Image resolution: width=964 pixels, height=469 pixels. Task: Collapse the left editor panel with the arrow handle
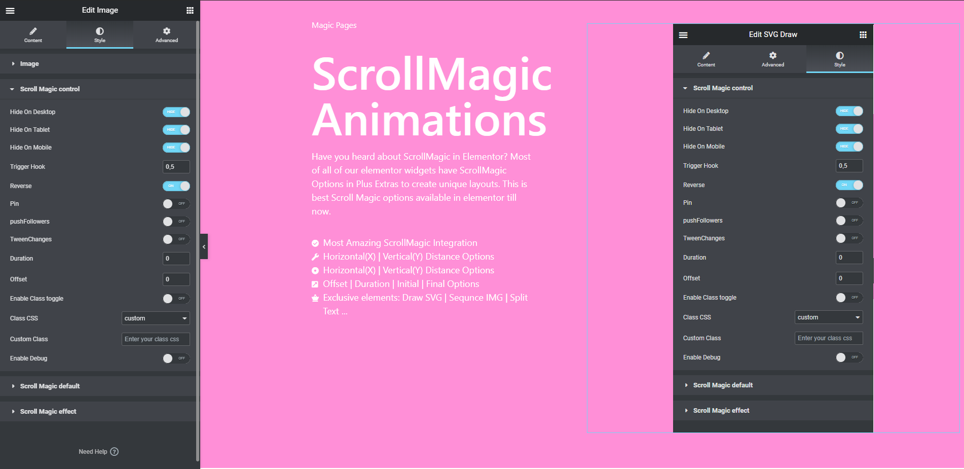coord(204,247)
